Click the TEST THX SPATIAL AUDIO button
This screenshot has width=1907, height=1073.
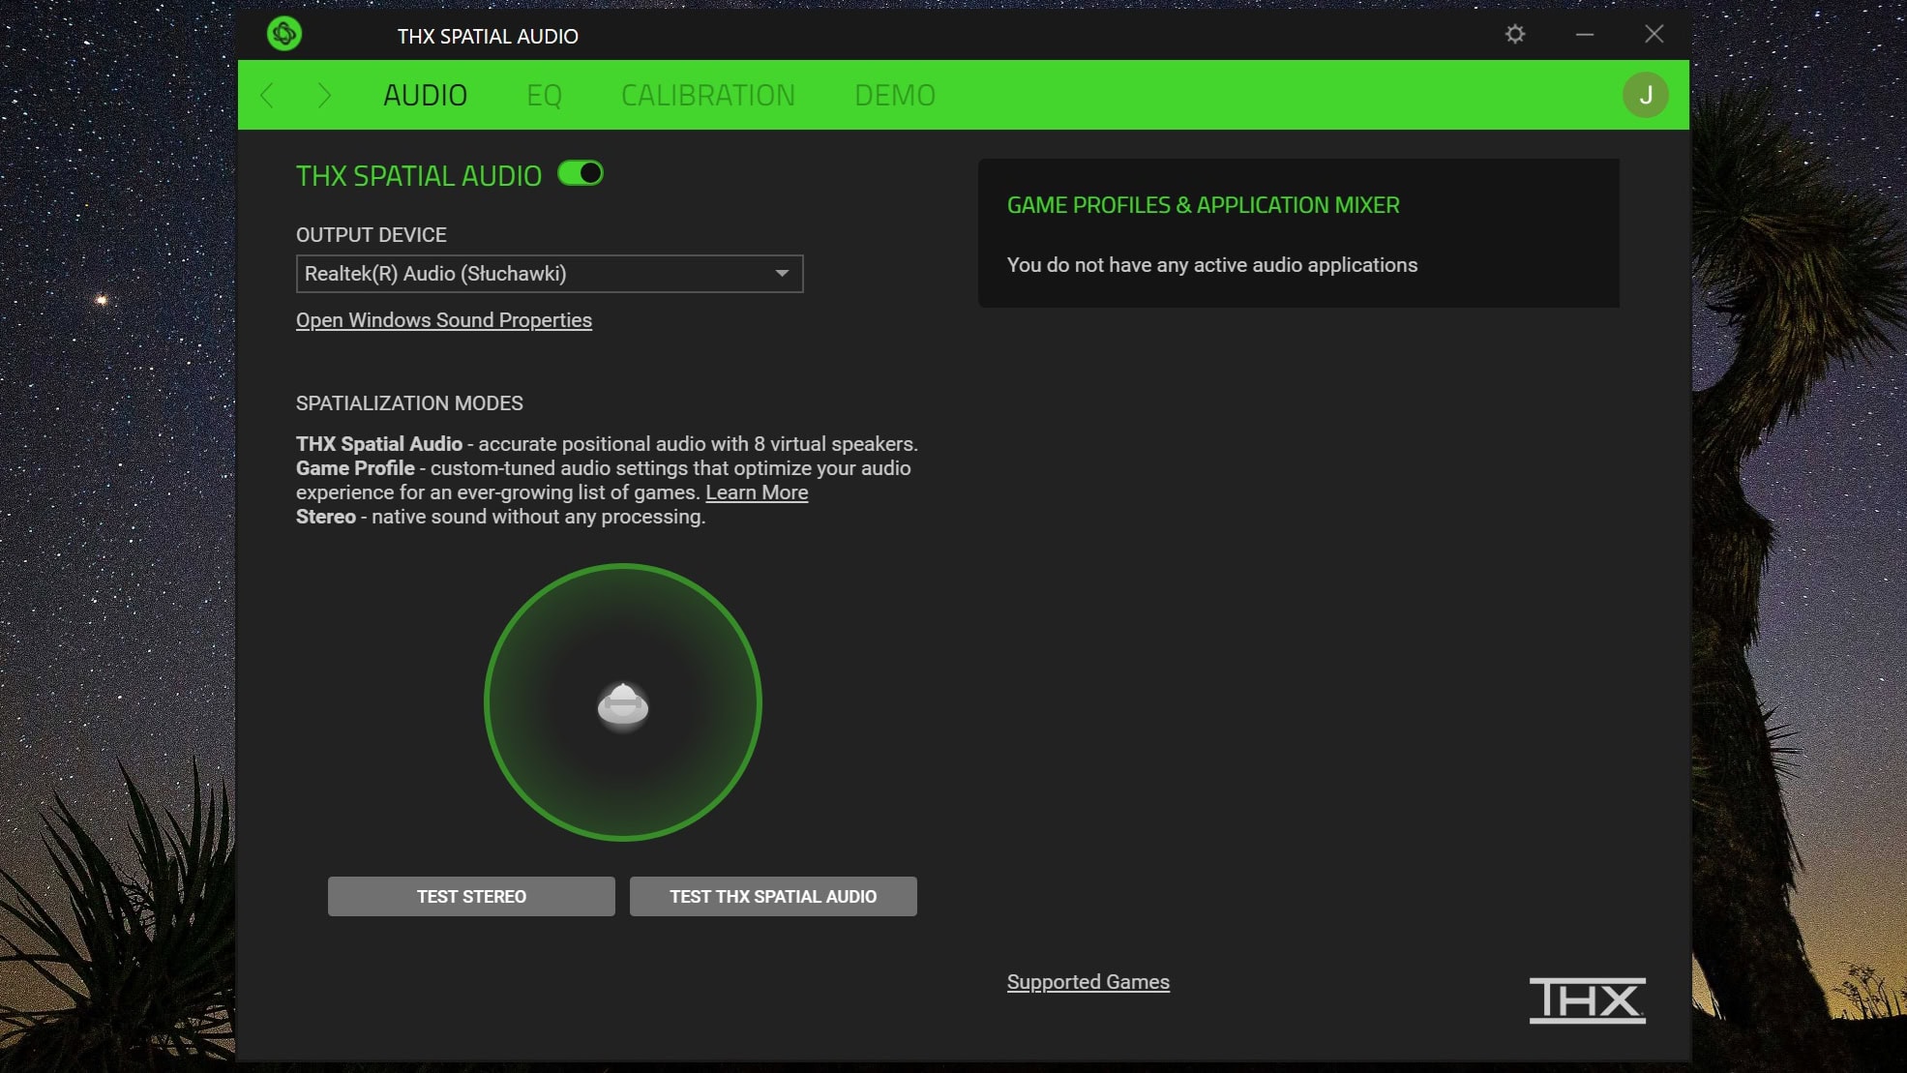773,896
